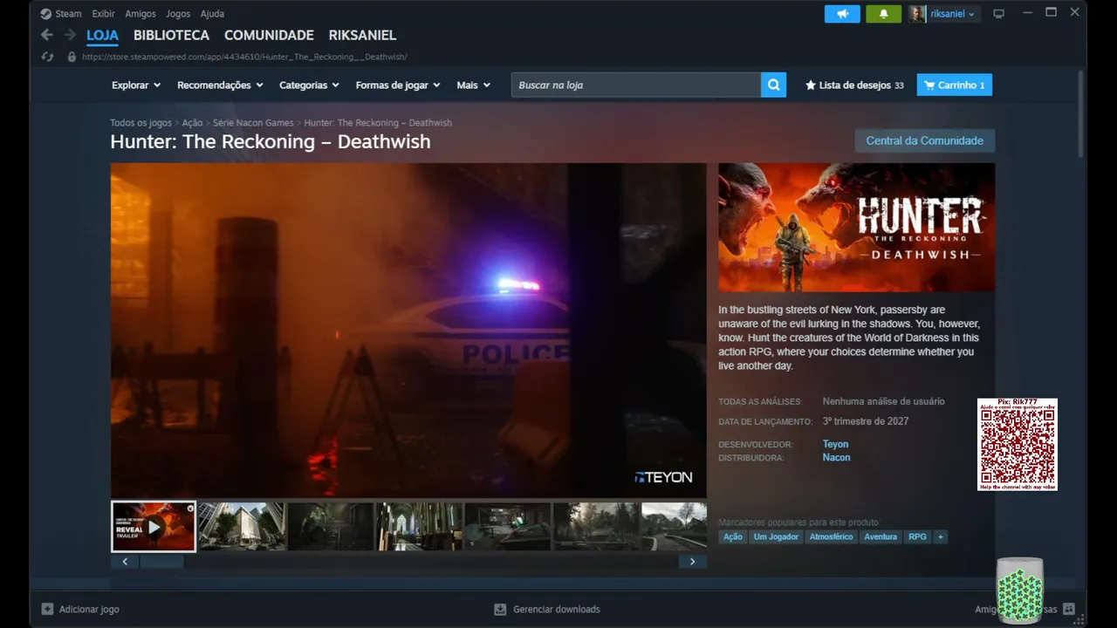The image size is (1117, 628).
Task: Click the friends chat icon at bottom right
Action: click(1069, 609)
